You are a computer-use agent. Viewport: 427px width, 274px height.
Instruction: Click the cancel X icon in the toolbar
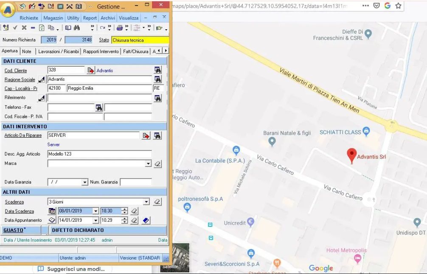pyautogui.click(x=24, y=28)
